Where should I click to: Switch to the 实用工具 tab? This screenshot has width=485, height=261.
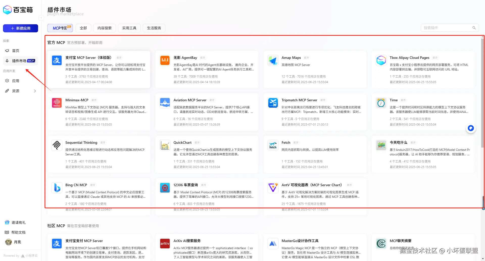pyautogui.click(x=129, y=28)
